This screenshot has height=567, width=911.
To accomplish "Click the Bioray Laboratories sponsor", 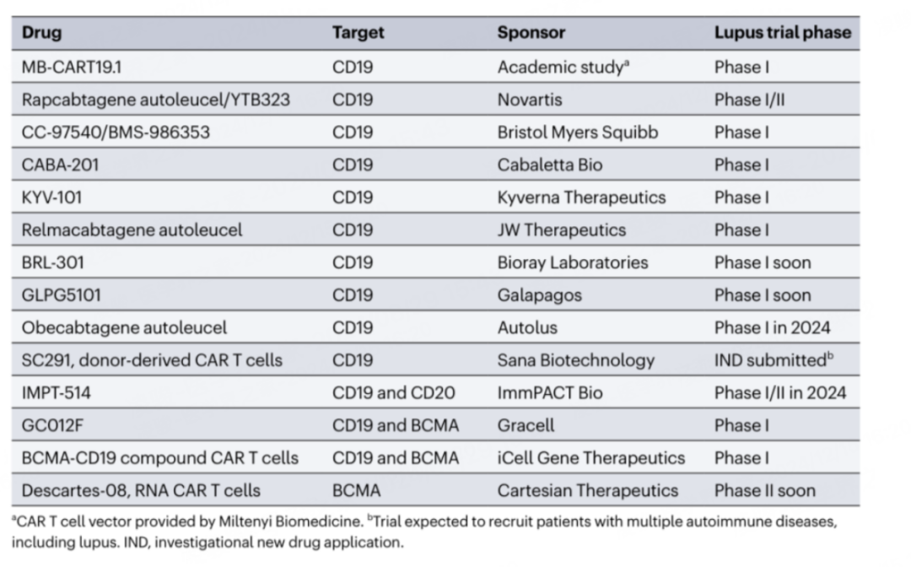I will [x=573, y=262].
